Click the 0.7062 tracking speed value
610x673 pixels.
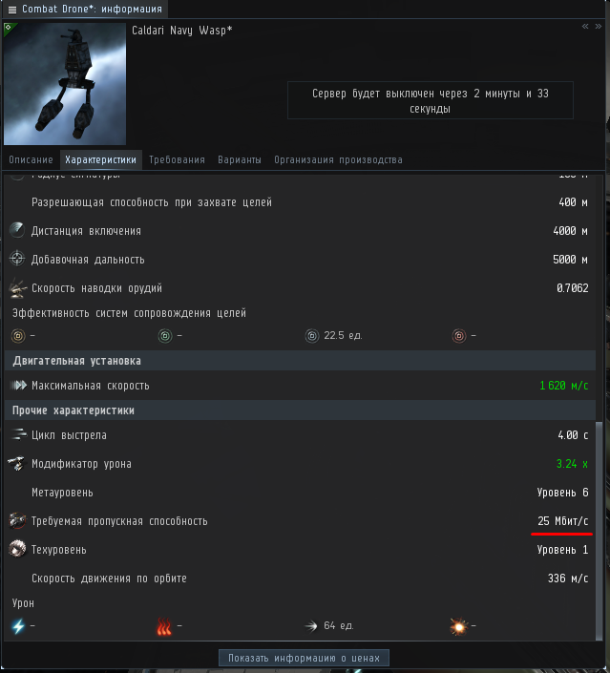tap(573, 288)
